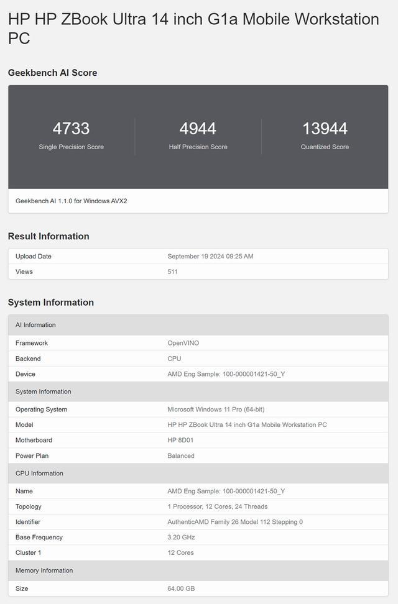The image size is (398, 604).
Task: Click the Operating System label
Action: click(41, 410)
